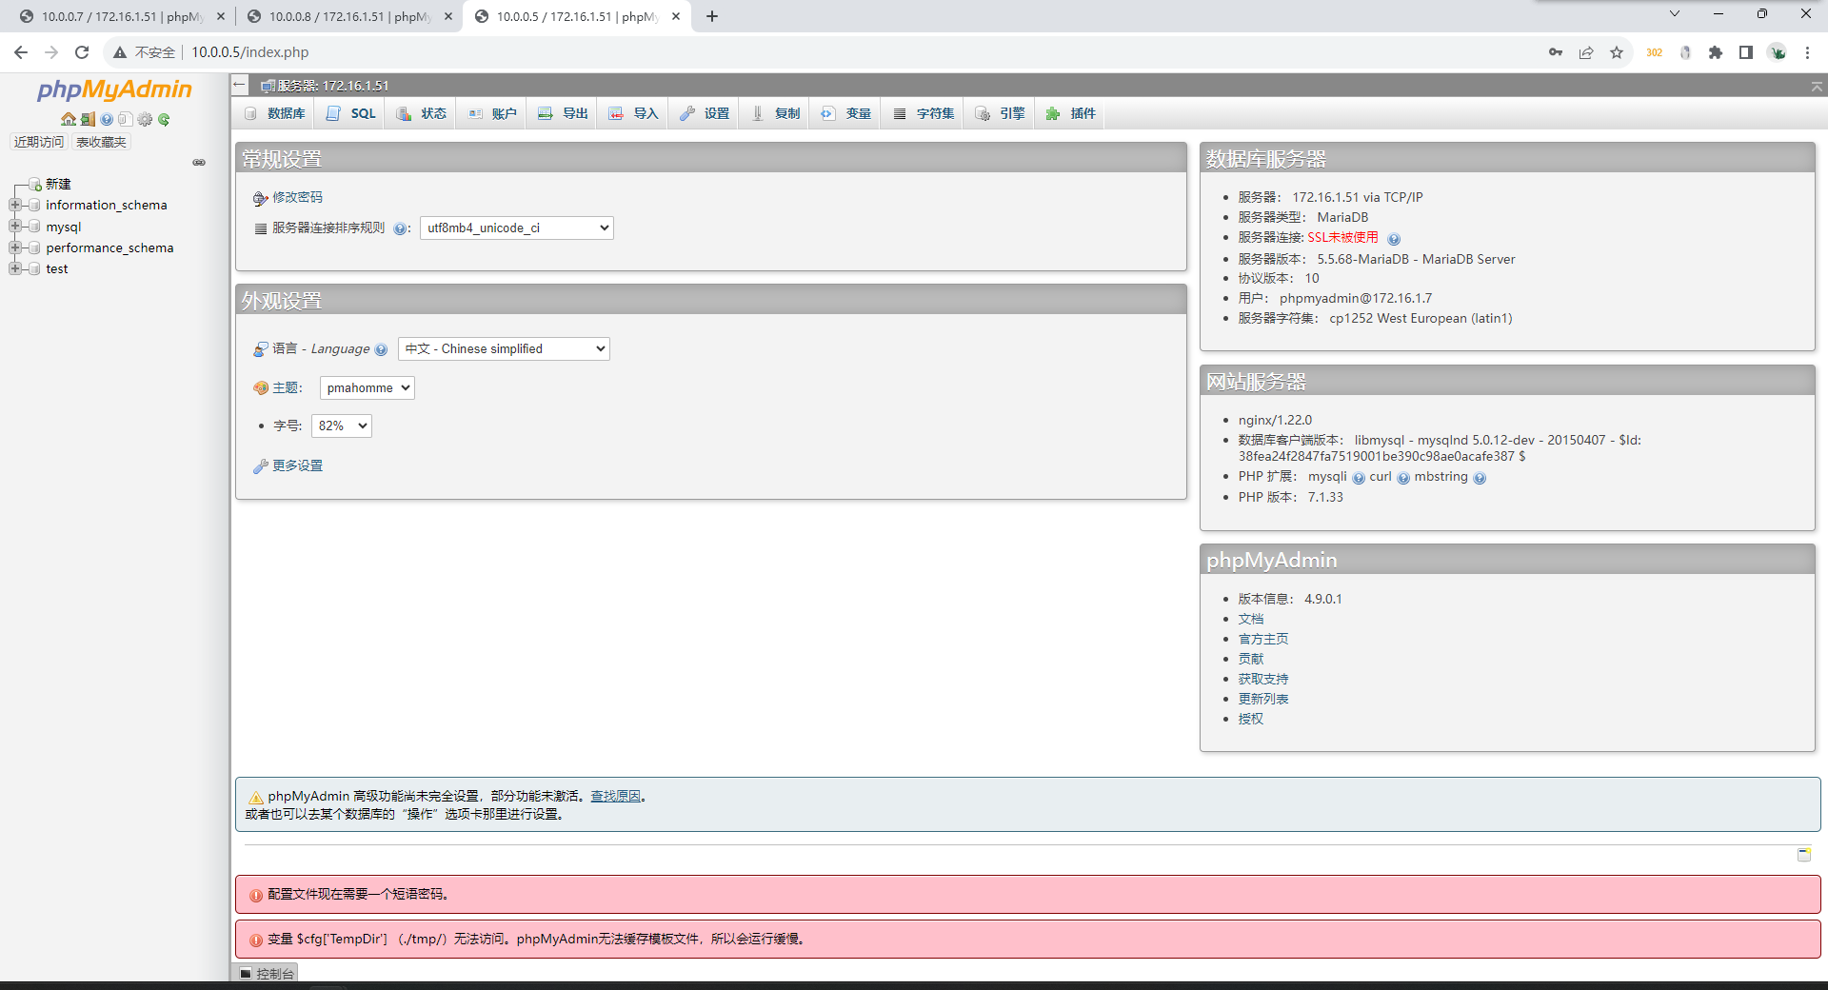
Task: Open the Language selection dropdown
Action: [504, 348]
